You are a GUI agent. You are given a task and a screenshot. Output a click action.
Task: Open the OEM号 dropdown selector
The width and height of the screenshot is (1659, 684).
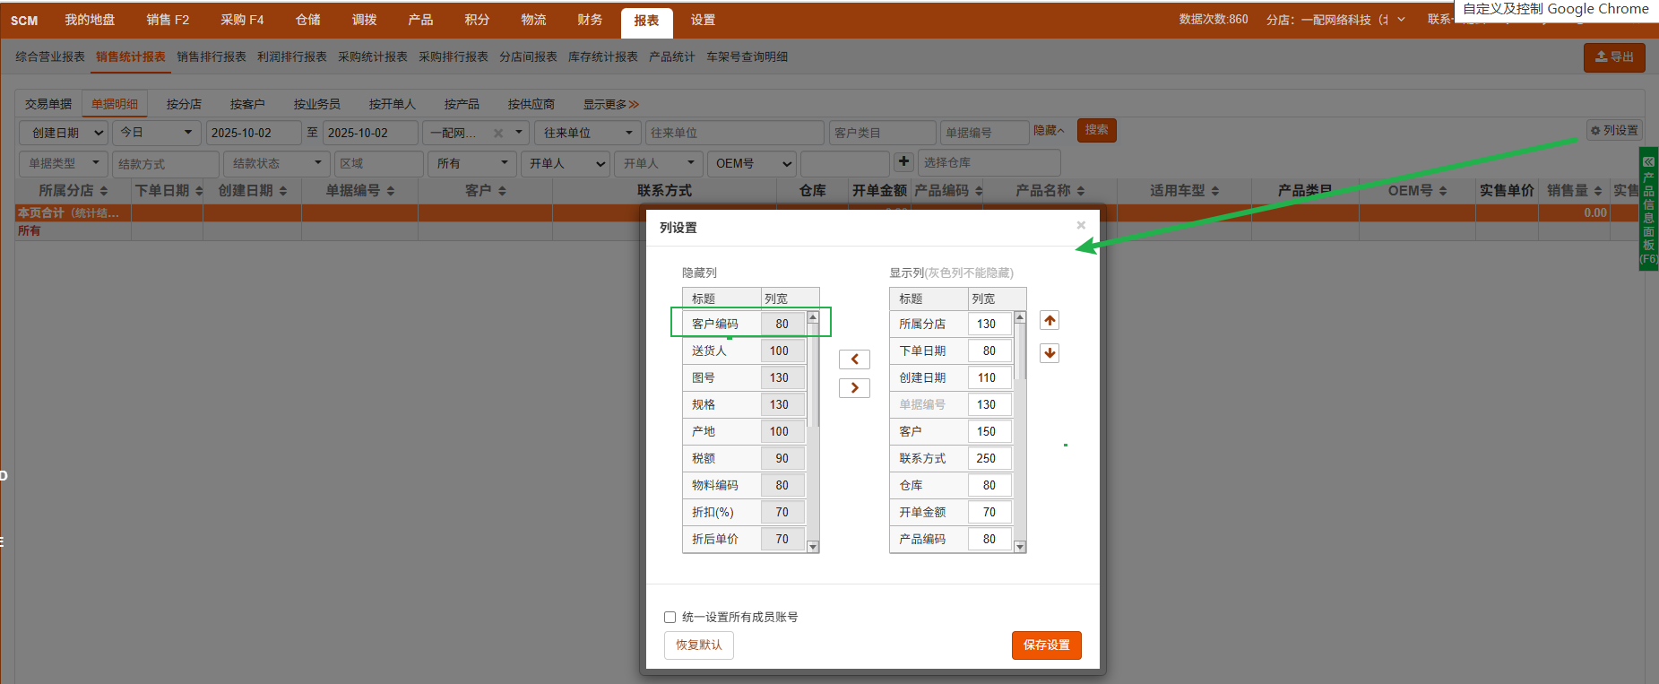coord(753,164)
